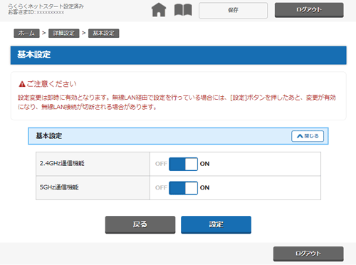Click the お客さまID text

(36, 12)
